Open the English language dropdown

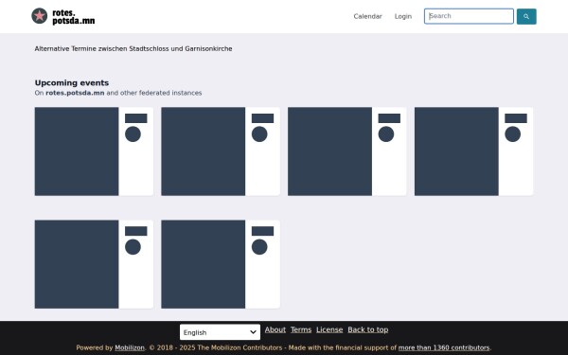220,332
